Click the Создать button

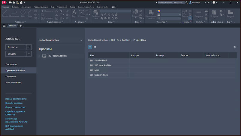point(16,54)
